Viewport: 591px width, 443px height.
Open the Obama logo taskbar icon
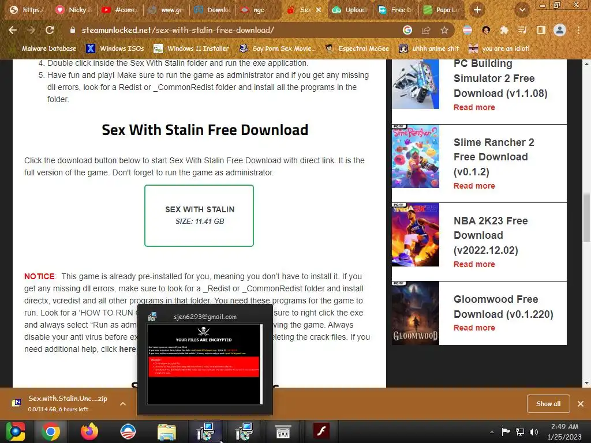tap(128, 431)
